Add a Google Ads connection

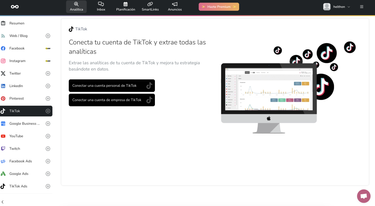coord(48,174)
